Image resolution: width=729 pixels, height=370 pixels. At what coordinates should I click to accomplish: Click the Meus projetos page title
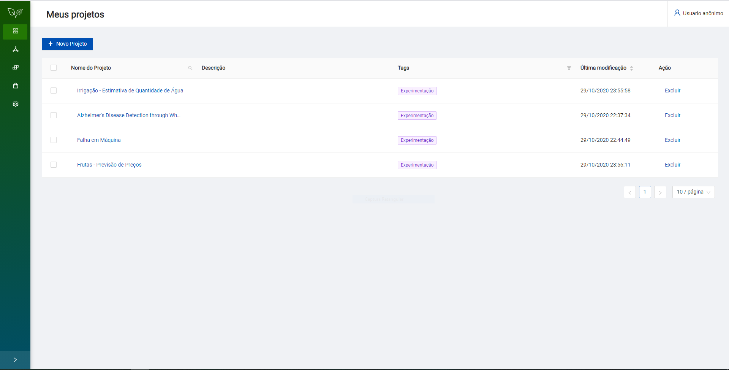[75, 14]
